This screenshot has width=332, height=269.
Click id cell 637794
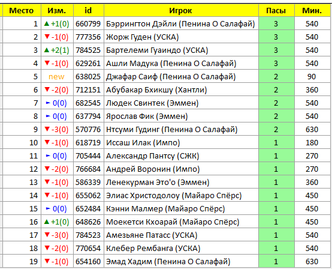point(88,116)
